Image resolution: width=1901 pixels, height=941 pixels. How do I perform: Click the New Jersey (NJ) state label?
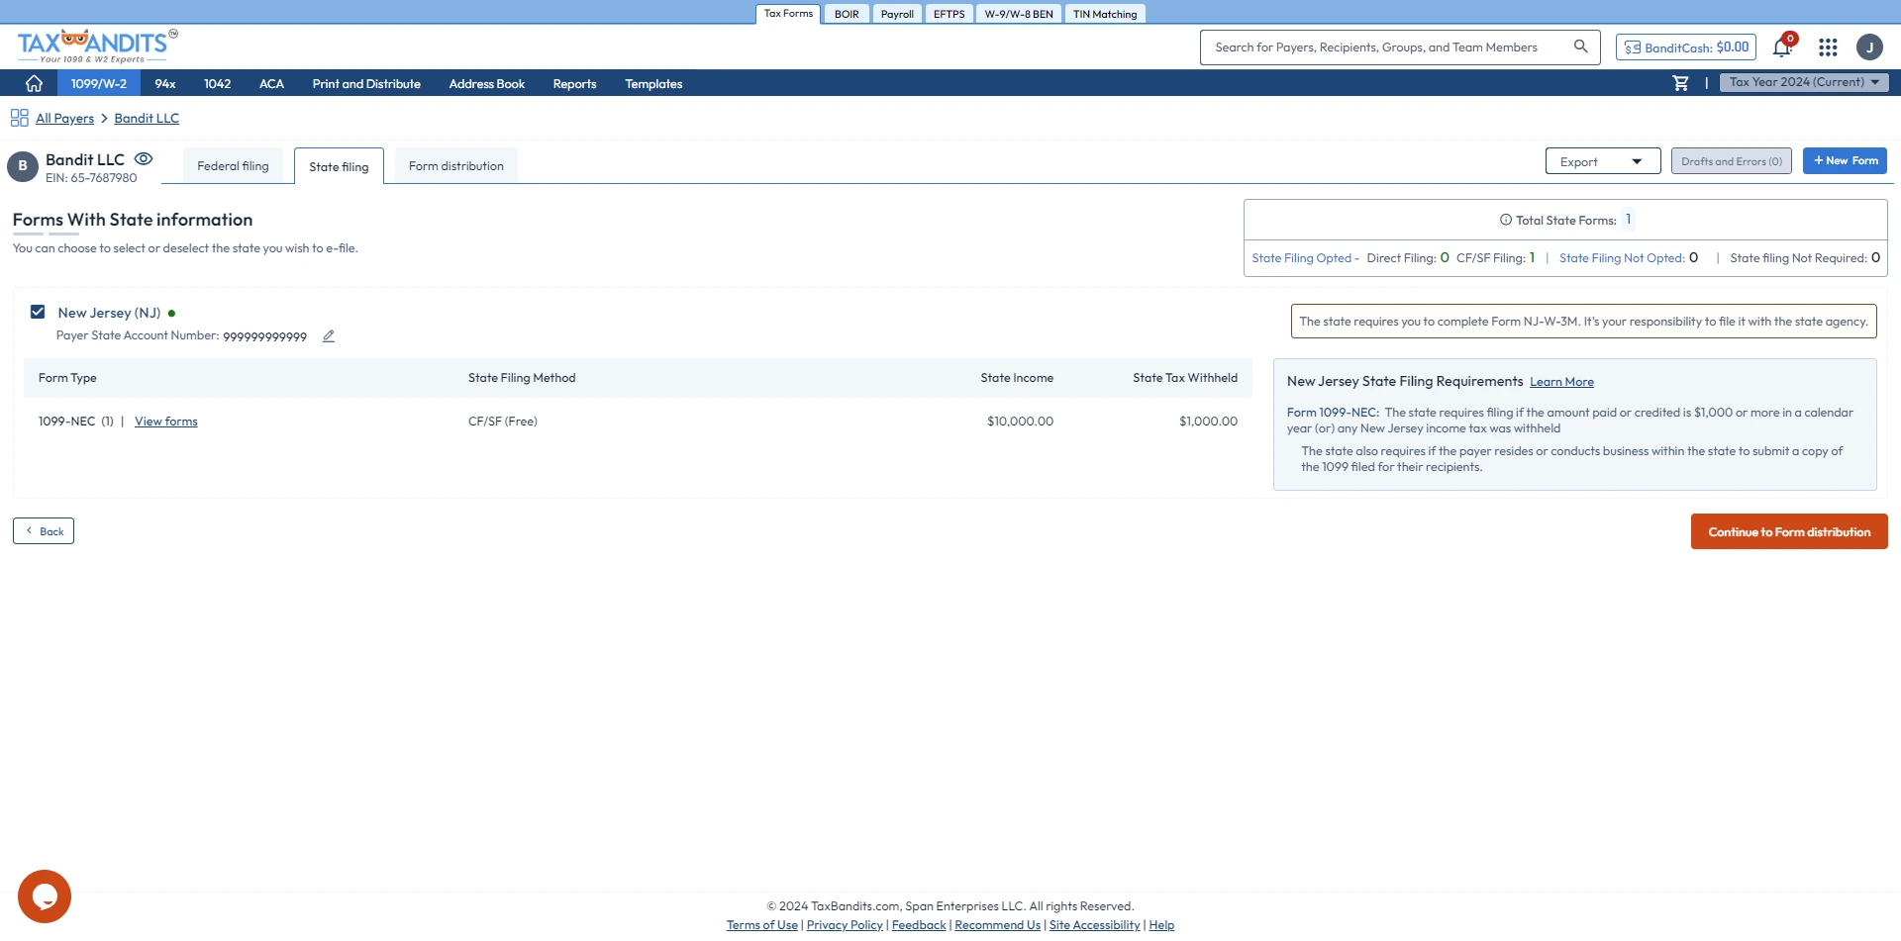point(109,313)
